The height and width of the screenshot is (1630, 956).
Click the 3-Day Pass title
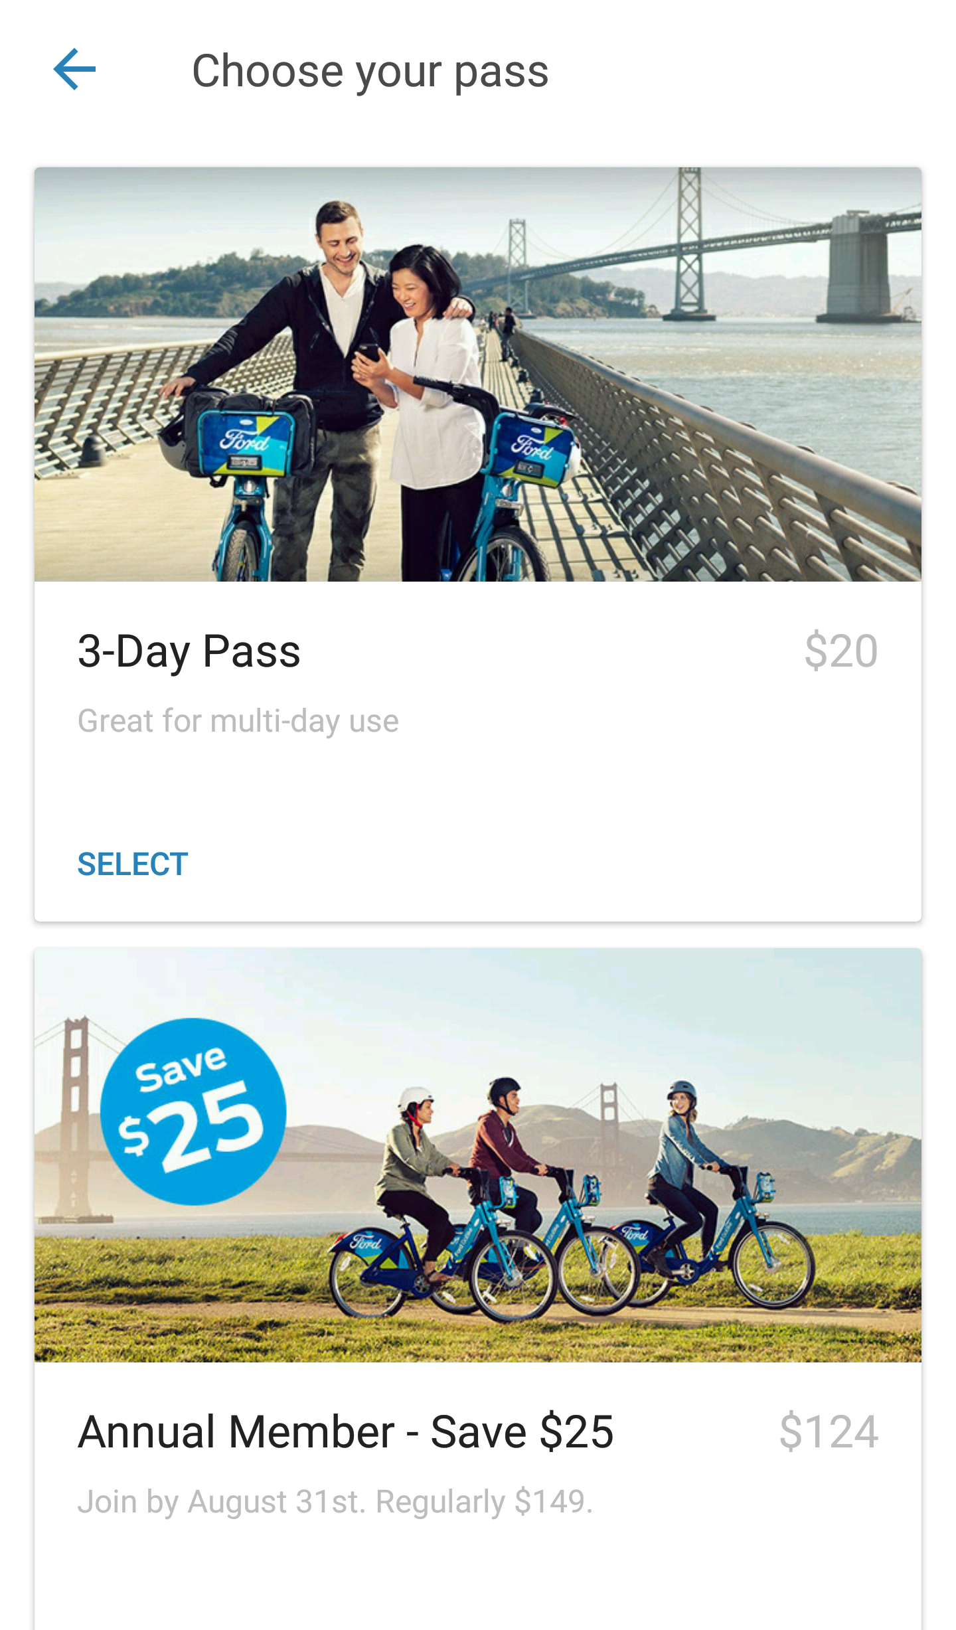pyautogui.click(x=189, y=651)
